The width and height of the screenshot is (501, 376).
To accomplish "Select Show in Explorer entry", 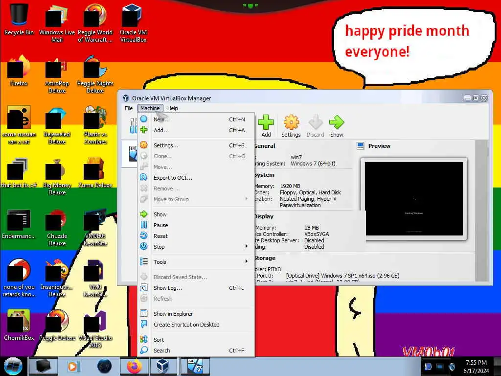I will (x=196, y=314).
